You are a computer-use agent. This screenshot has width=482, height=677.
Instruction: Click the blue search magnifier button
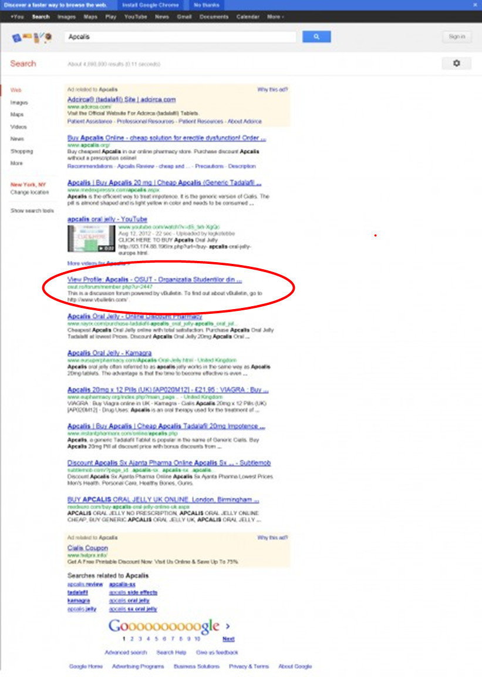(x=316, y=36)
